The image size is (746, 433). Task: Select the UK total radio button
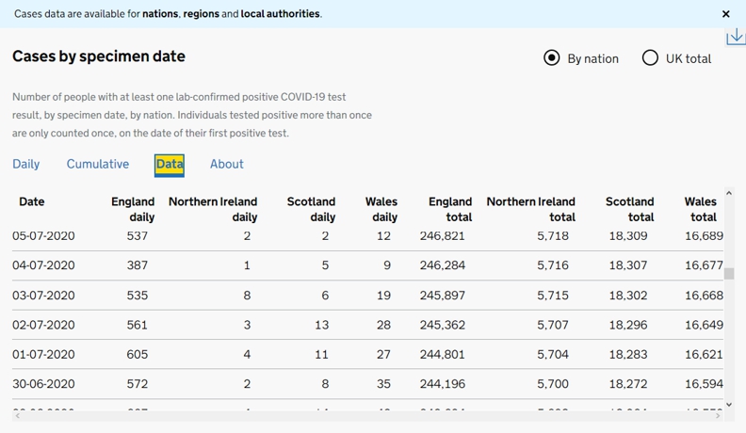[650, 58]
